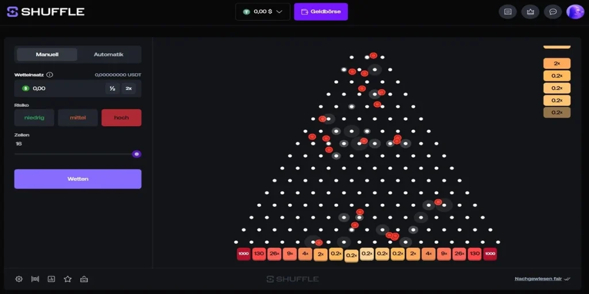Click the Shuffle logo in header
Viewport: 589px width, 294px height.
point(46,11)
